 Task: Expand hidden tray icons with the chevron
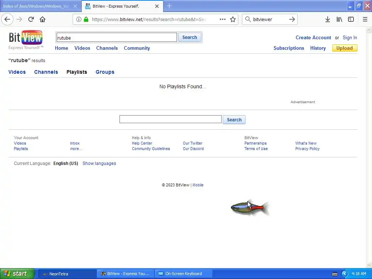pos(345,274)
